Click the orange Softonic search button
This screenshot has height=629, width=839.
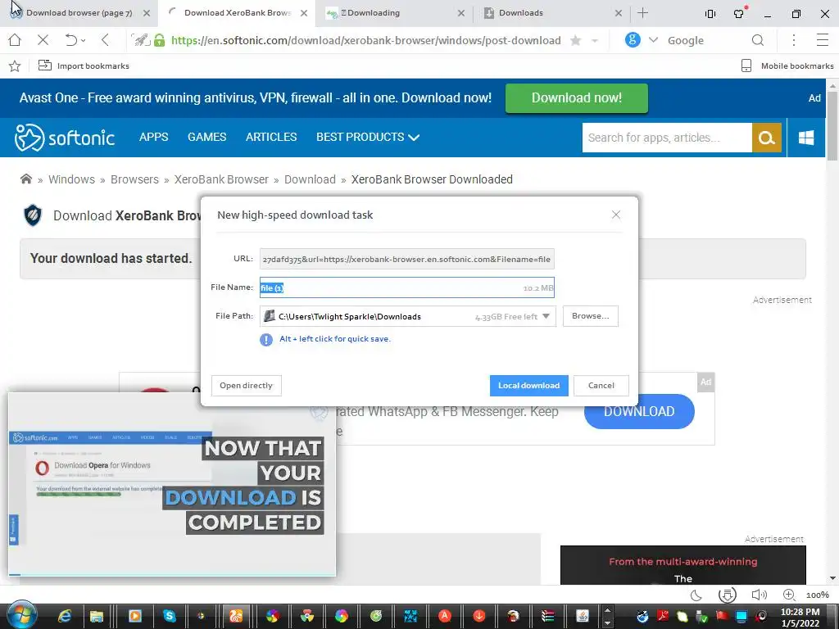(x=767, y=138)
